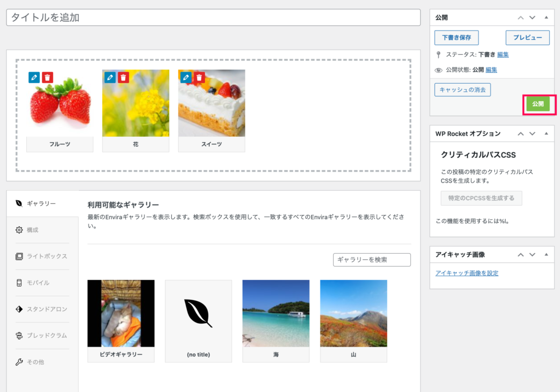Select the strawberry フルーツ thumbnail image
Viewport: 560px width, 392px height.
[60, 103]
